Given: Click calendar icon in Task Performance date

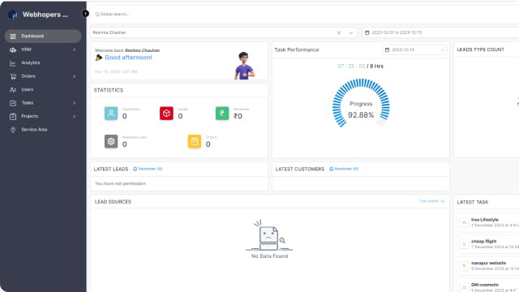Looking at the screenshot, I should click(388, 49).
